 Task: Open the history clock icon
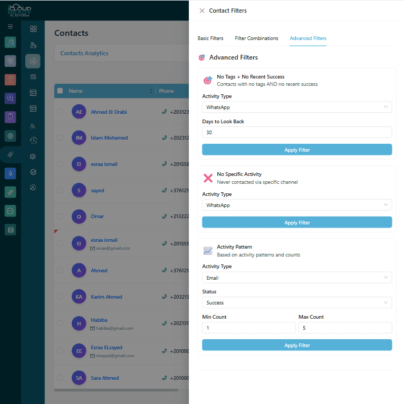[x=33, y=140]
